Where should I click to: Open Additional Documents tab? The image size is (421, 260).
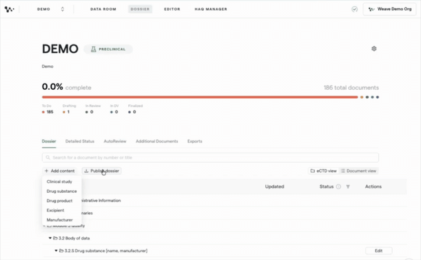[x=157, y=141]
